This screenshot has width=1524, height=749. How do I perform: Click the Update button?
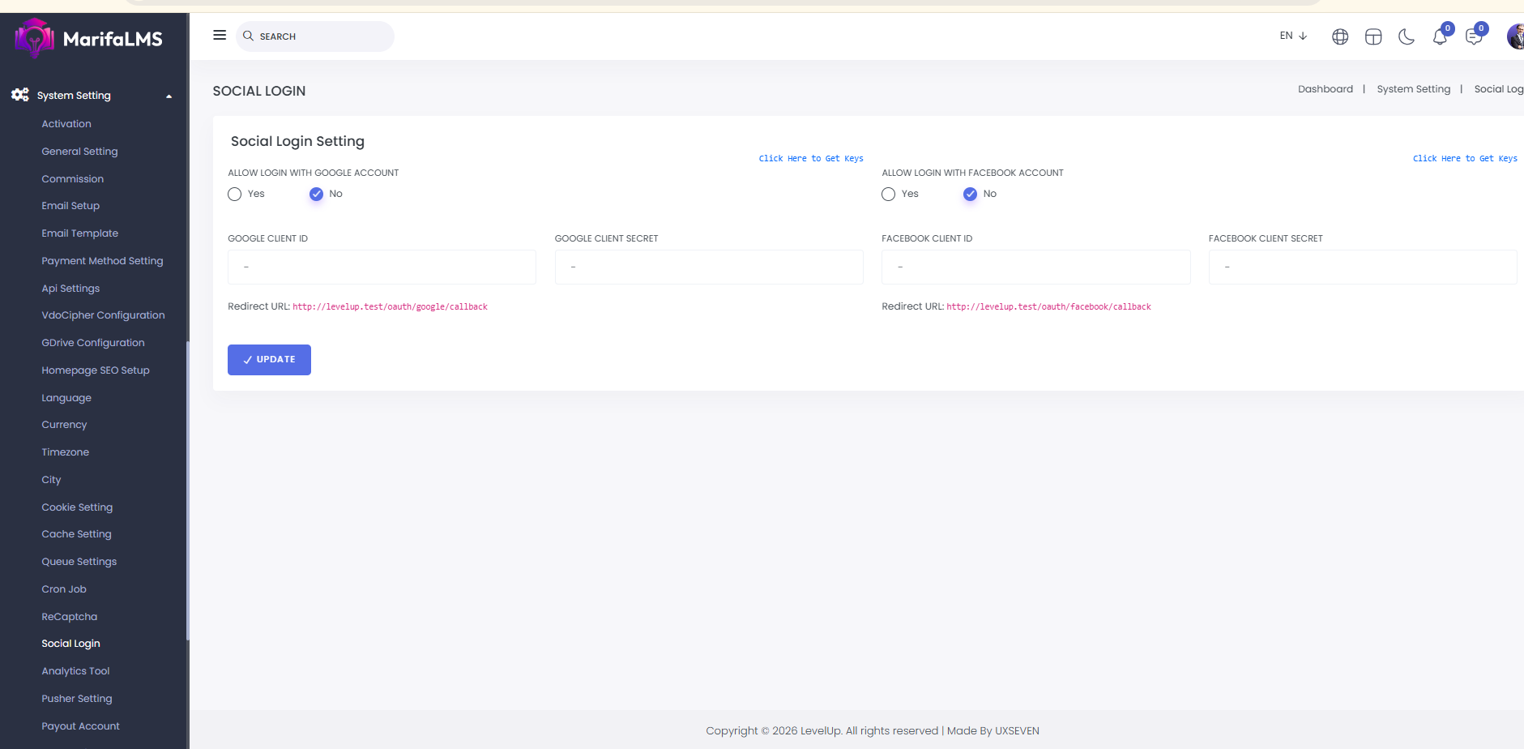pyautogui.click(x=269, y=360)
